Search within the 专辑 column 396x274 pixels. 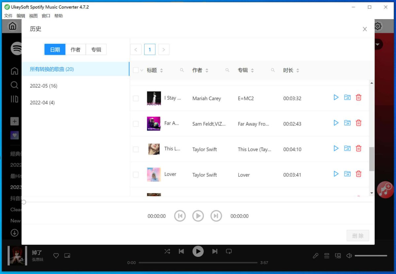[273, 70]
